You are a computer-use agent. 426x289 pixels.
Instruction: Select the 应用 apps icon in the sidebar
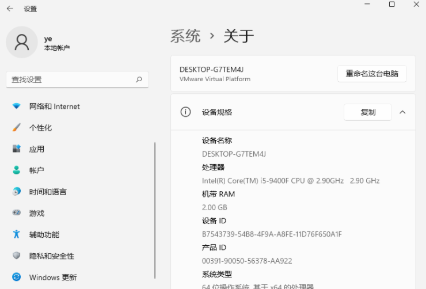pyautogui.click(x=17, y=149)
